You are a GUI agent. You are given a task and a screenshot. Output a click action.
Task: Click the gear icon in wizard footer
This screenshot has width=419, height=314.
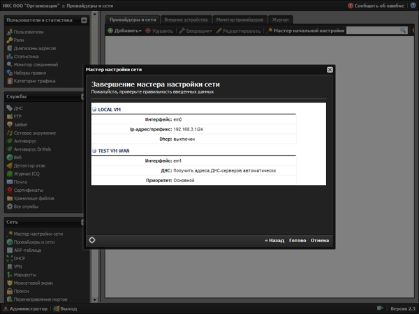pos(92,240)
